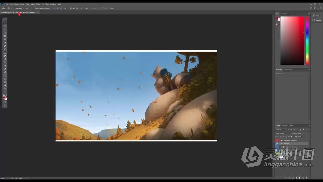
Task: Select the Frame tool
Action: tap(5, 39)
